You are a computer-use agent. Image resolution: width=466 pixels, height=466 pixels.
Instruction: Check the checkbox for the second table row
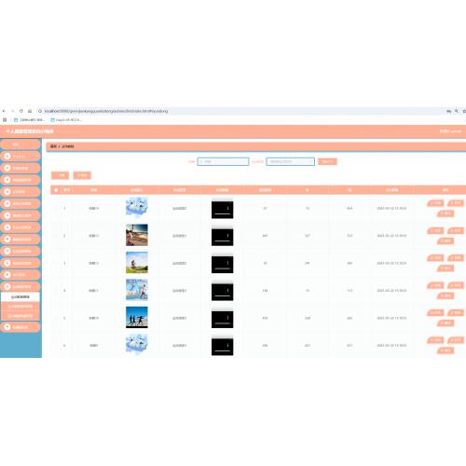coord(56,236)
